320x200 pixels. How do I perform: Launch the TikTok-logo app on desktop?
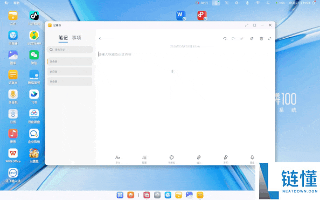pyautogui.click(x=34, y=18)
